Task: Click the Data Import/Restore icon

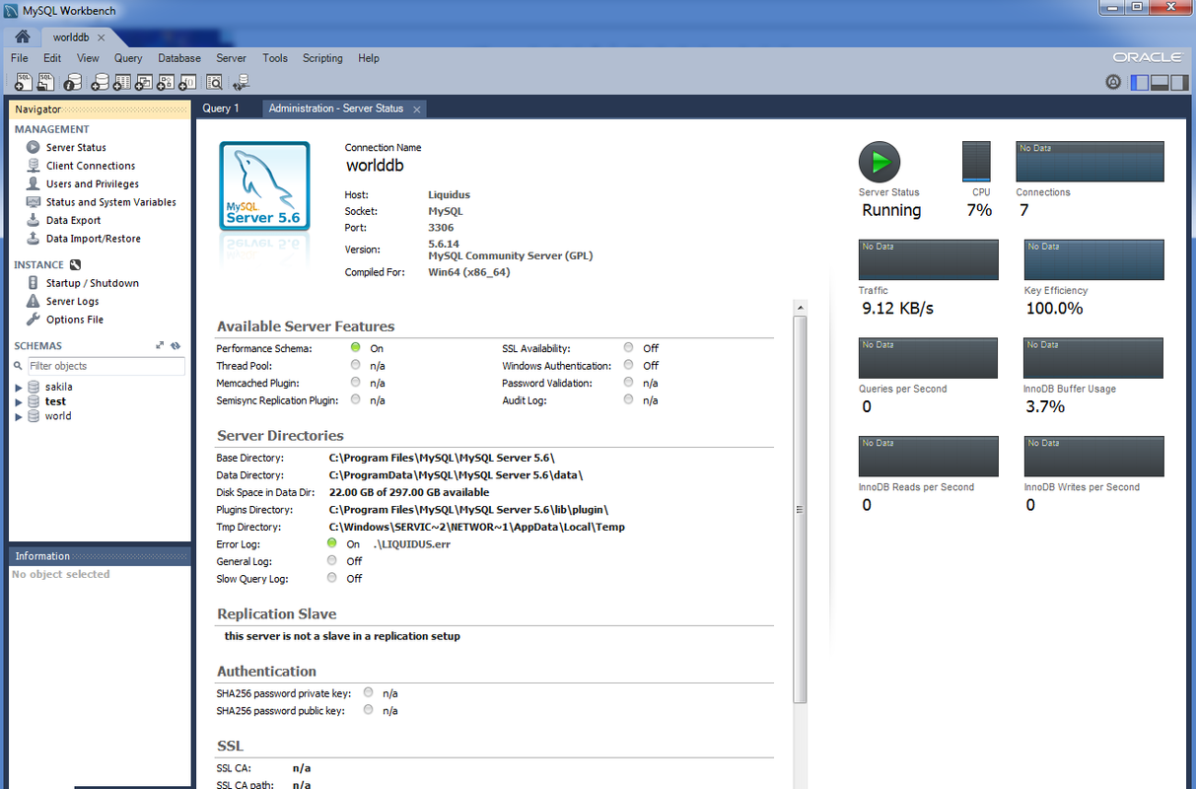Action: click(x=34, y=239)
